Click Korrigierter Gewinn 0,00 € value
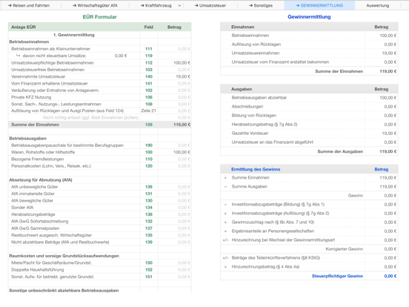The height and width of the screenshot is (307, 409). 390,248
